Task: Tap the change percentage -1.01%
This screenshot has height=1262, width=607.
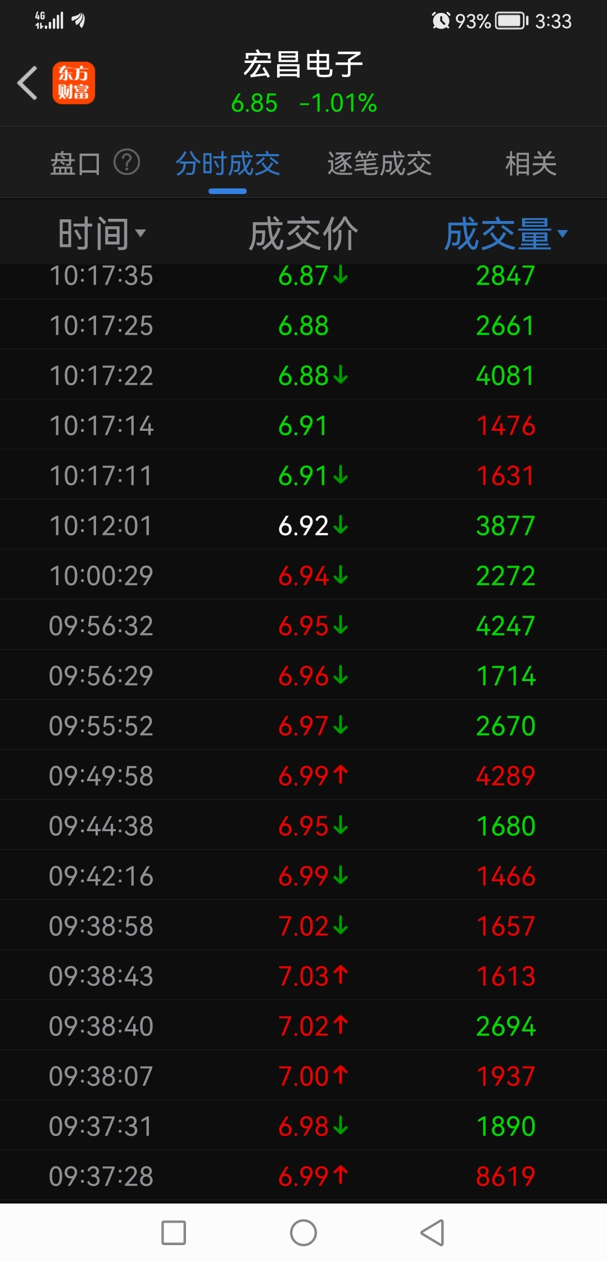Action: tap(338, 103)
